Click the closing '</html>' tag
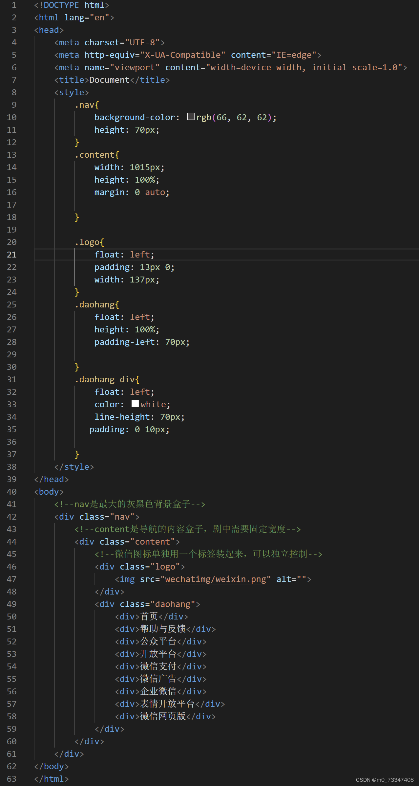This screenshot has height=786, width=419. click(x=52, y=779)
